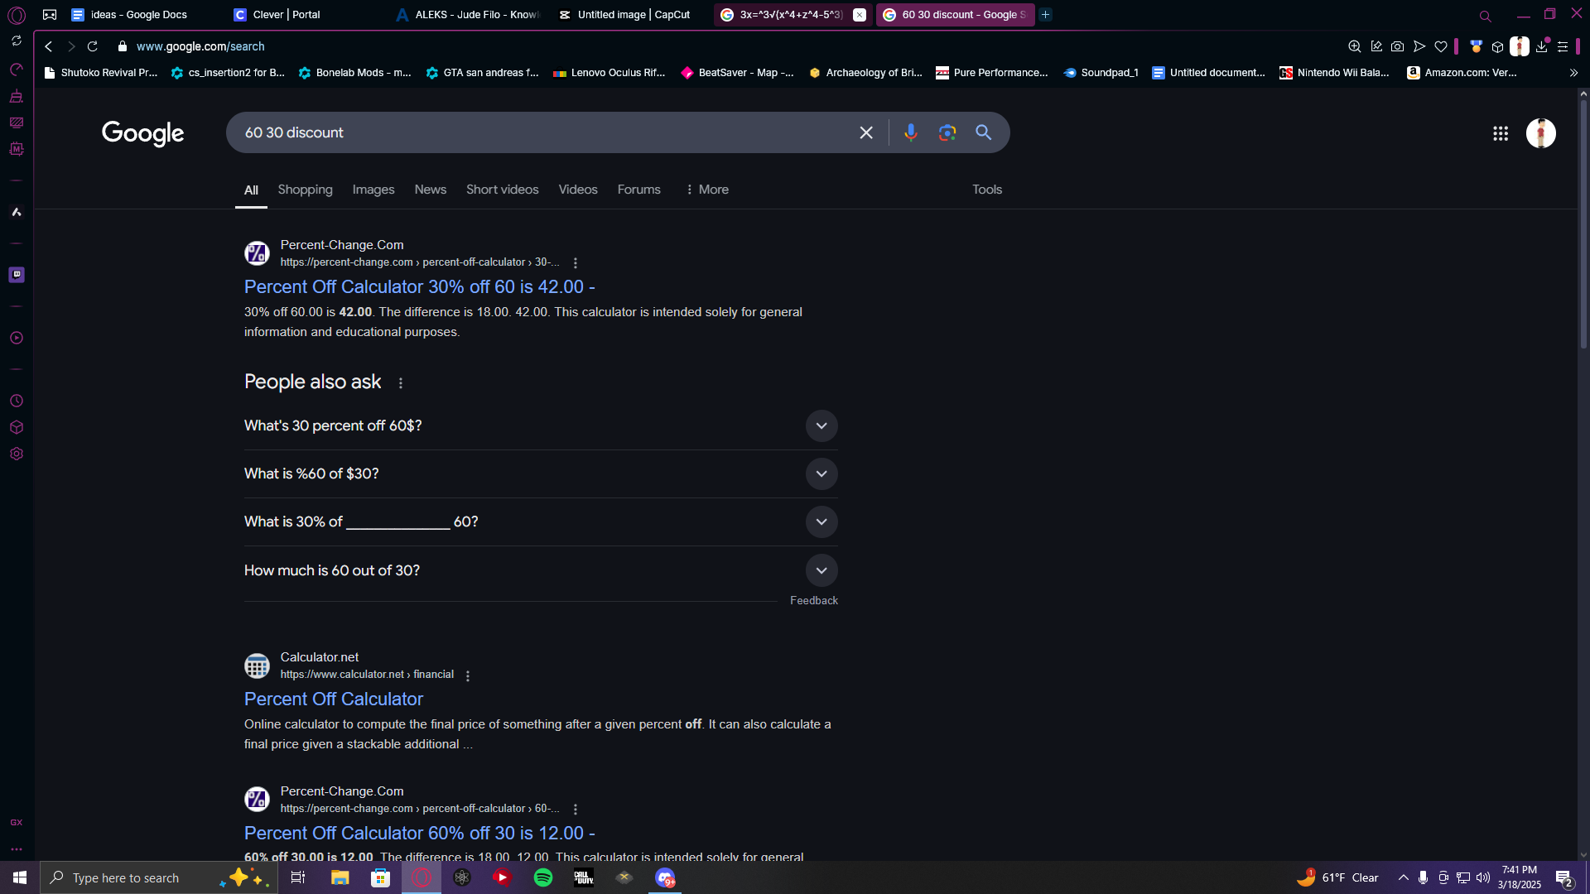Click the Google search input field
Viewport: 1590px width, 894px height.
(547, 132)
